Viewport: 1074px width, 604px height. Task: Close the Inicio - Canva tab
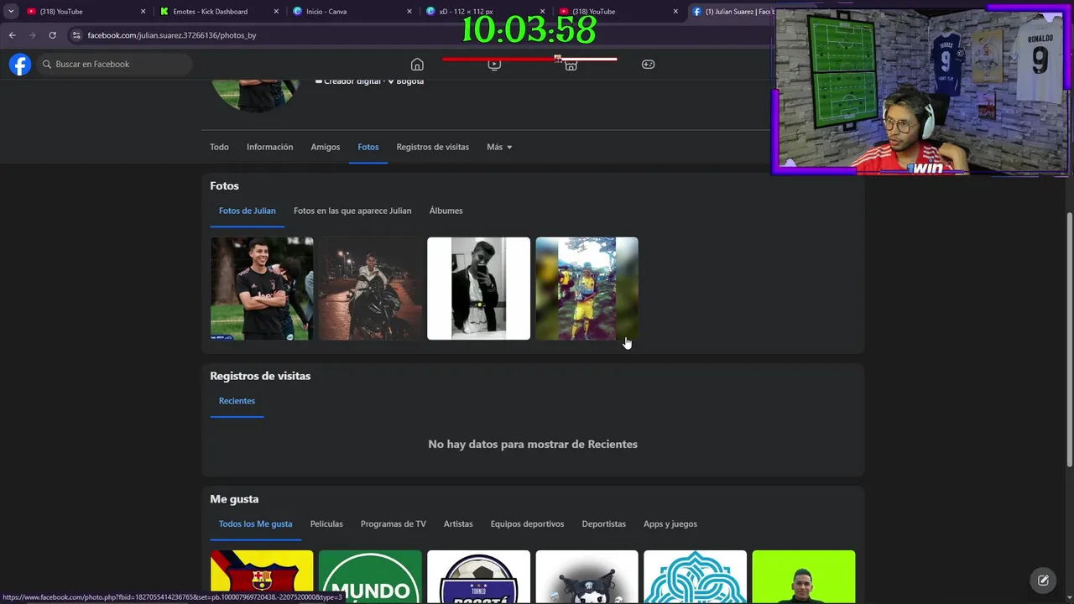(x=409, y=12)
